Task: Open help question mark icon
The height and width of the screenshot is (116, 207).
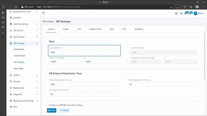Action: tap(181, 14)
